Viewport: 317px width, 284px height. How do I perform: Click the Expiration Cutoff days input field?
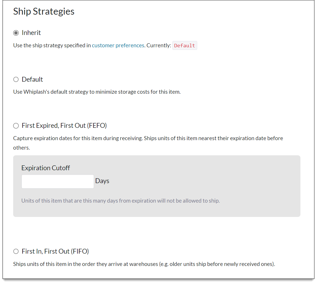pyautogui.click(x=58, y=181)
